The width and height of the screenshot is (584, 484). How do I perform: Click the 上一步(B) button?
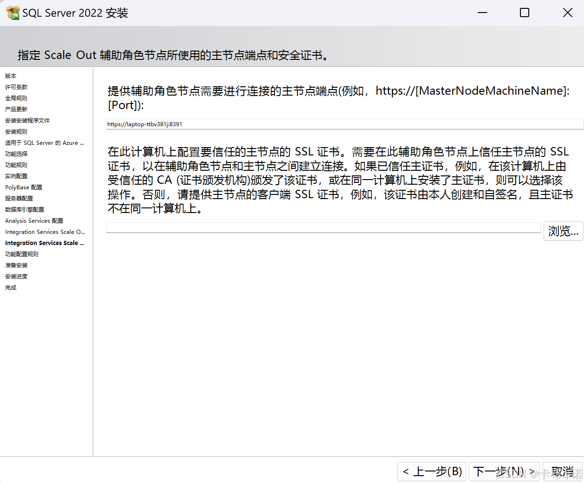[x=431, y=471]
